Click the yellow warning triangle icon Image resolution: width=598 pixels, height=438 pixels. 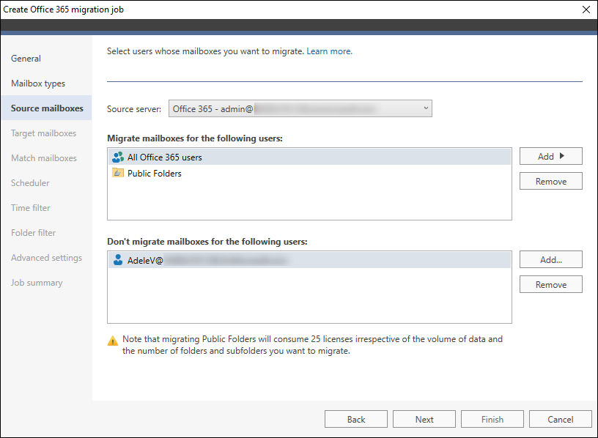point(112,341)
